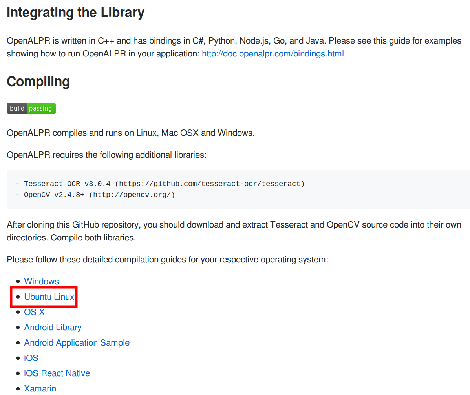Click the text about OpenALPR required libraries
Viewport: 470px width, 395px height.
(x=106, y=155)
